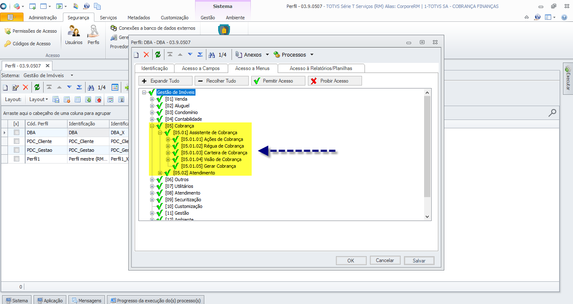
Task: Click the colored grid icon in the Perfil list toolbar
Action: (115, 88)
